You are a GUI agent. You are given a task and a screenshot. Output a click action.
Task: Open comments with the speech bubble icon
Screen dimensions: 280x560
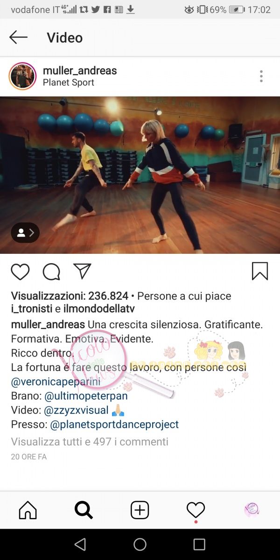click(51, 272)
